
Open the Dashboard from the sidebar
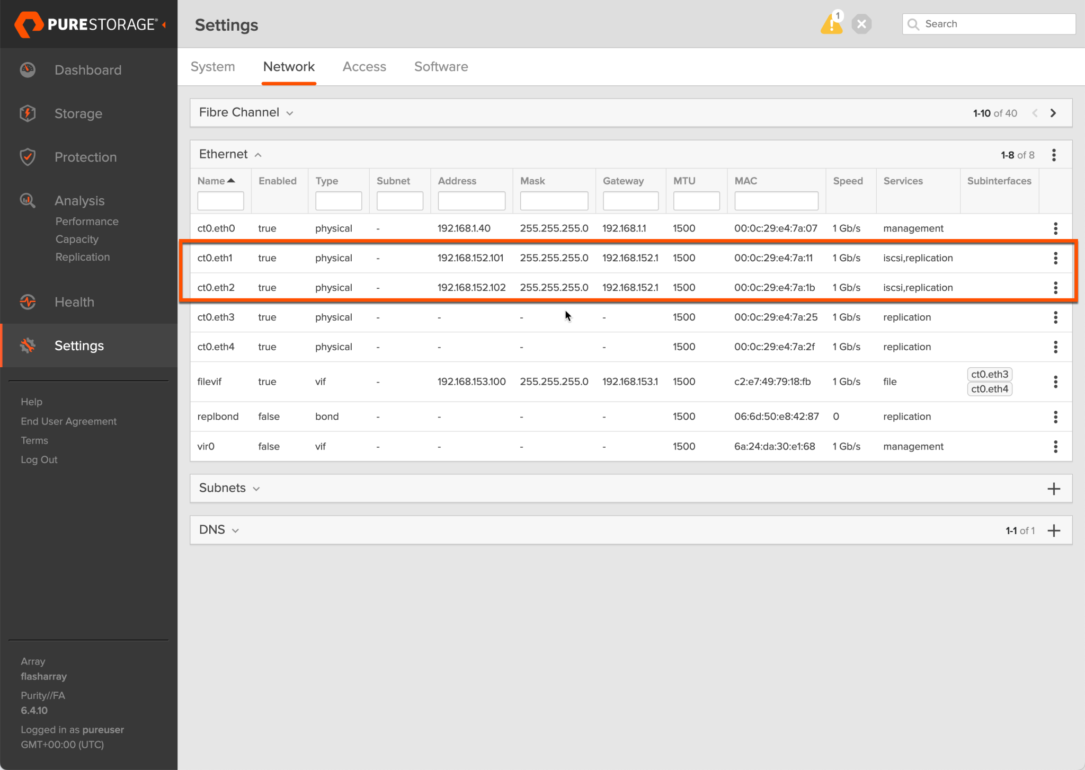point(28,69)
